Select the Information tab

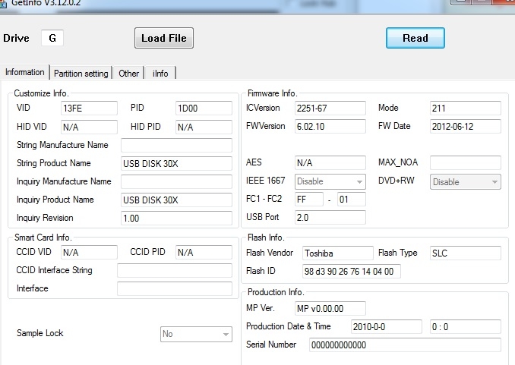[24, 72]
